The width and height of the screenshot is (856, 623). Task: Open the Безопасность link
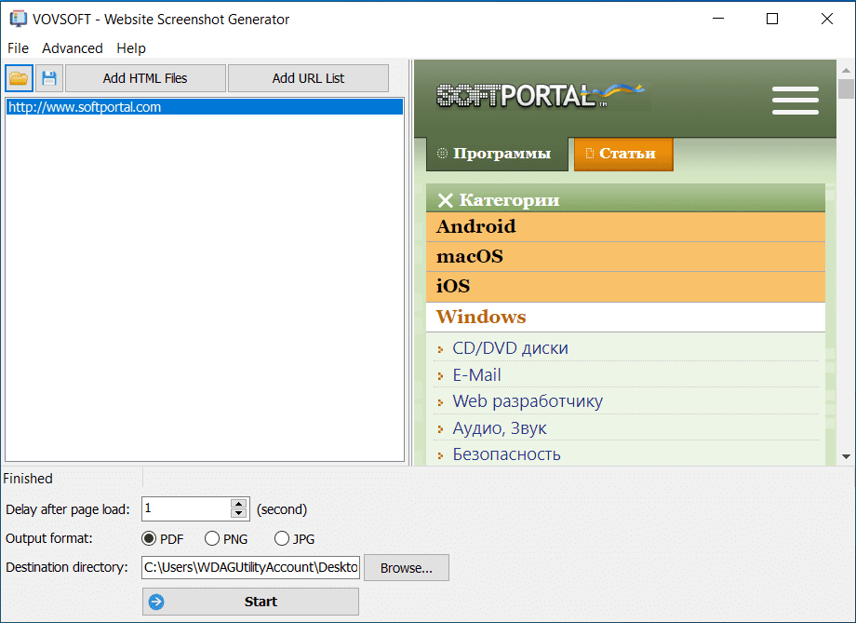coord(506,454)
